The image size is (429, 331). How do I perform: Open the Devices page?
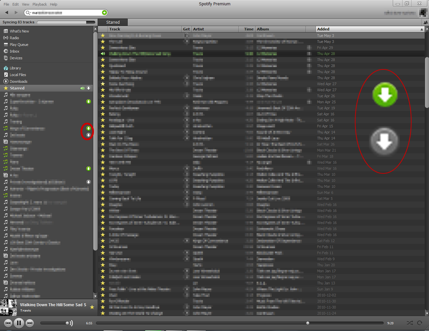pos(16,58)
